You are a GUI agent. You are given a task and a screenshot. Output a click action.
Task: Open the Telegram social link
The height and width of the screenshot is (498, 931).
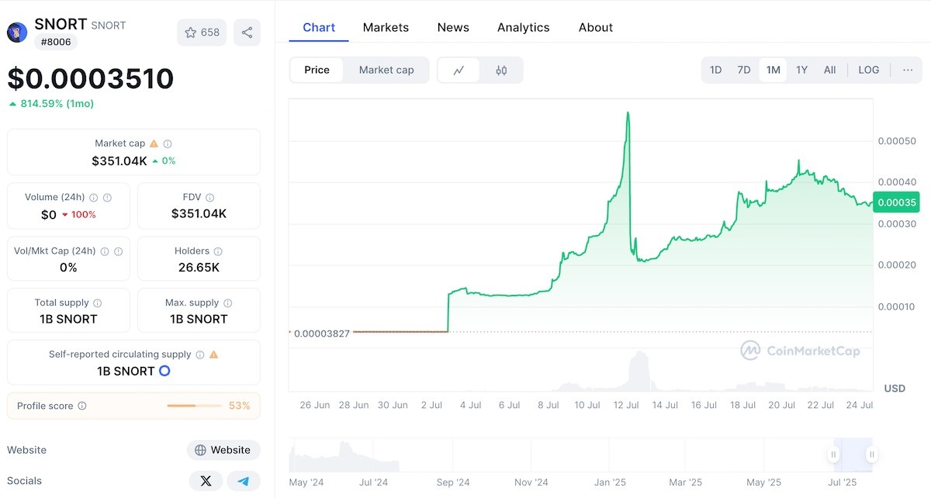[x=244, y=481]
